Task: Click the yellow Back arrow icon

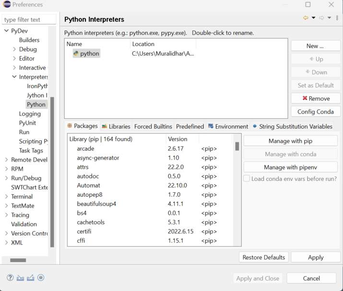Action: 306,18
